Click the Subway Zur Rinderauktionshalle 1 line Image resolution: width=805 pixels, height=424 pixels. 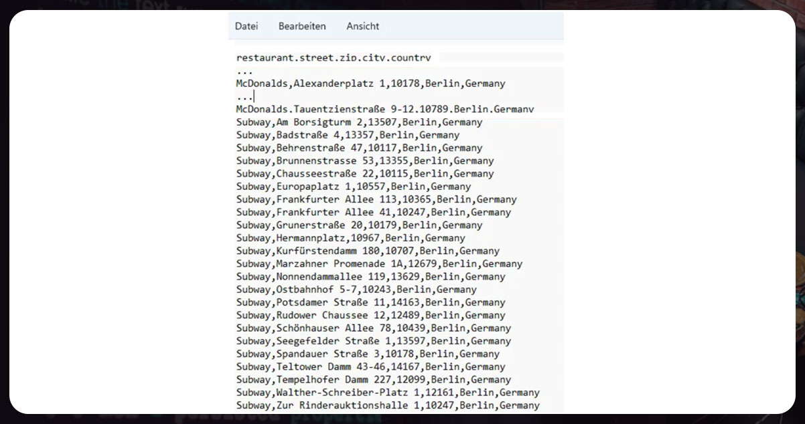click(x=388, y=405)
